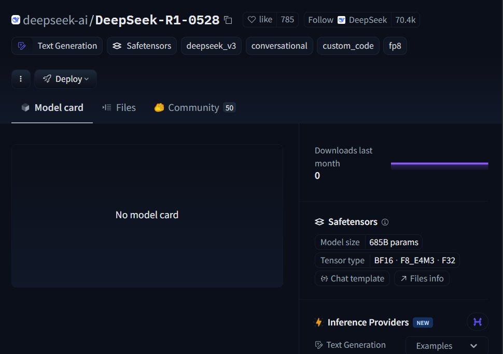Image resolution: width=503 pixels, height=354 pixels.
Task: Click the F32 tensor type value
Action: coord(449,260)
